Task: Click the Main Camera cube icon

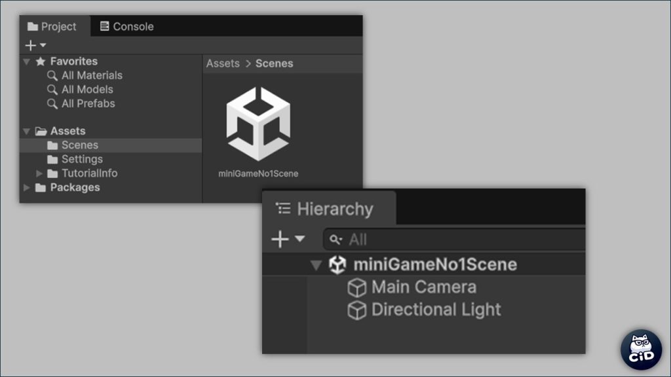Action: [x=356, y=288]
